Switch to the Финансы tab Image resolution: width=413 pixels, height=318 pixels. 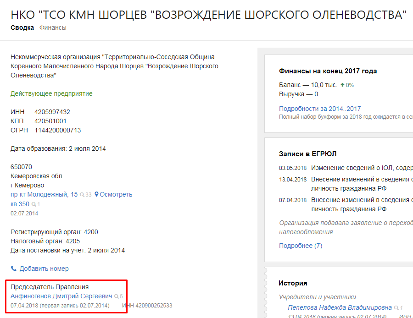point(53,27)
